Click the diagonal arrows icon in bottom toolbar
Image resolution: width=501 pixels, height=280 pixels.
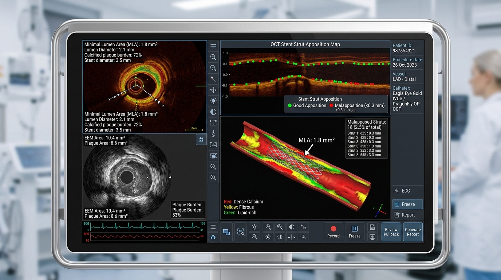click(x=304, y=227)
